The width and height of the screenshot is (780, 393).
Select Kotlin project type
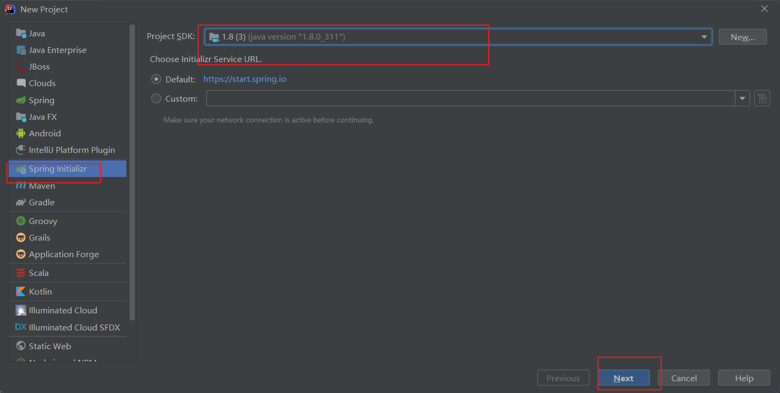tap(67, 291)
